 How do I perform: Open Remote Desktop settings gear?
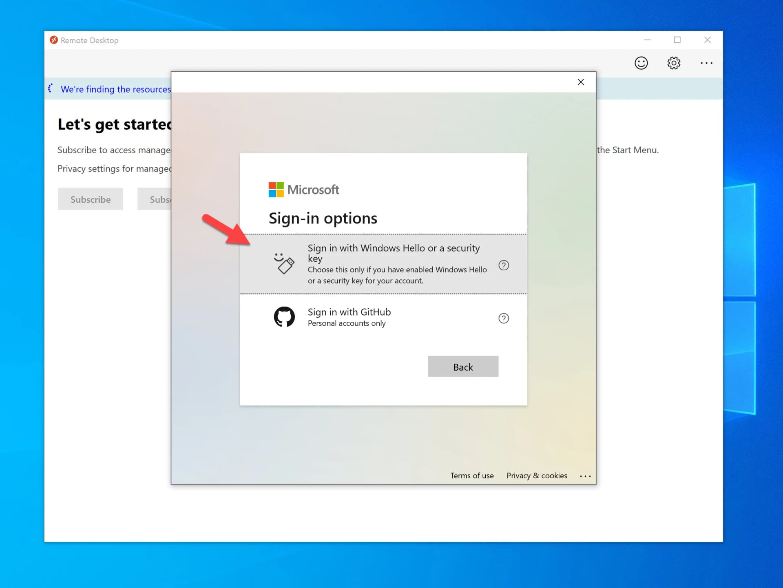coord(674,63)
